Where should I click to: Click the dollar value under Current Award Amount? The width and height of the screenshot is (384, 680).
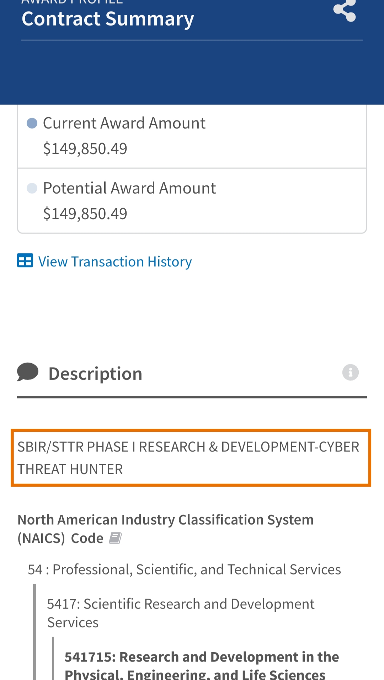(x=85, y=149)
